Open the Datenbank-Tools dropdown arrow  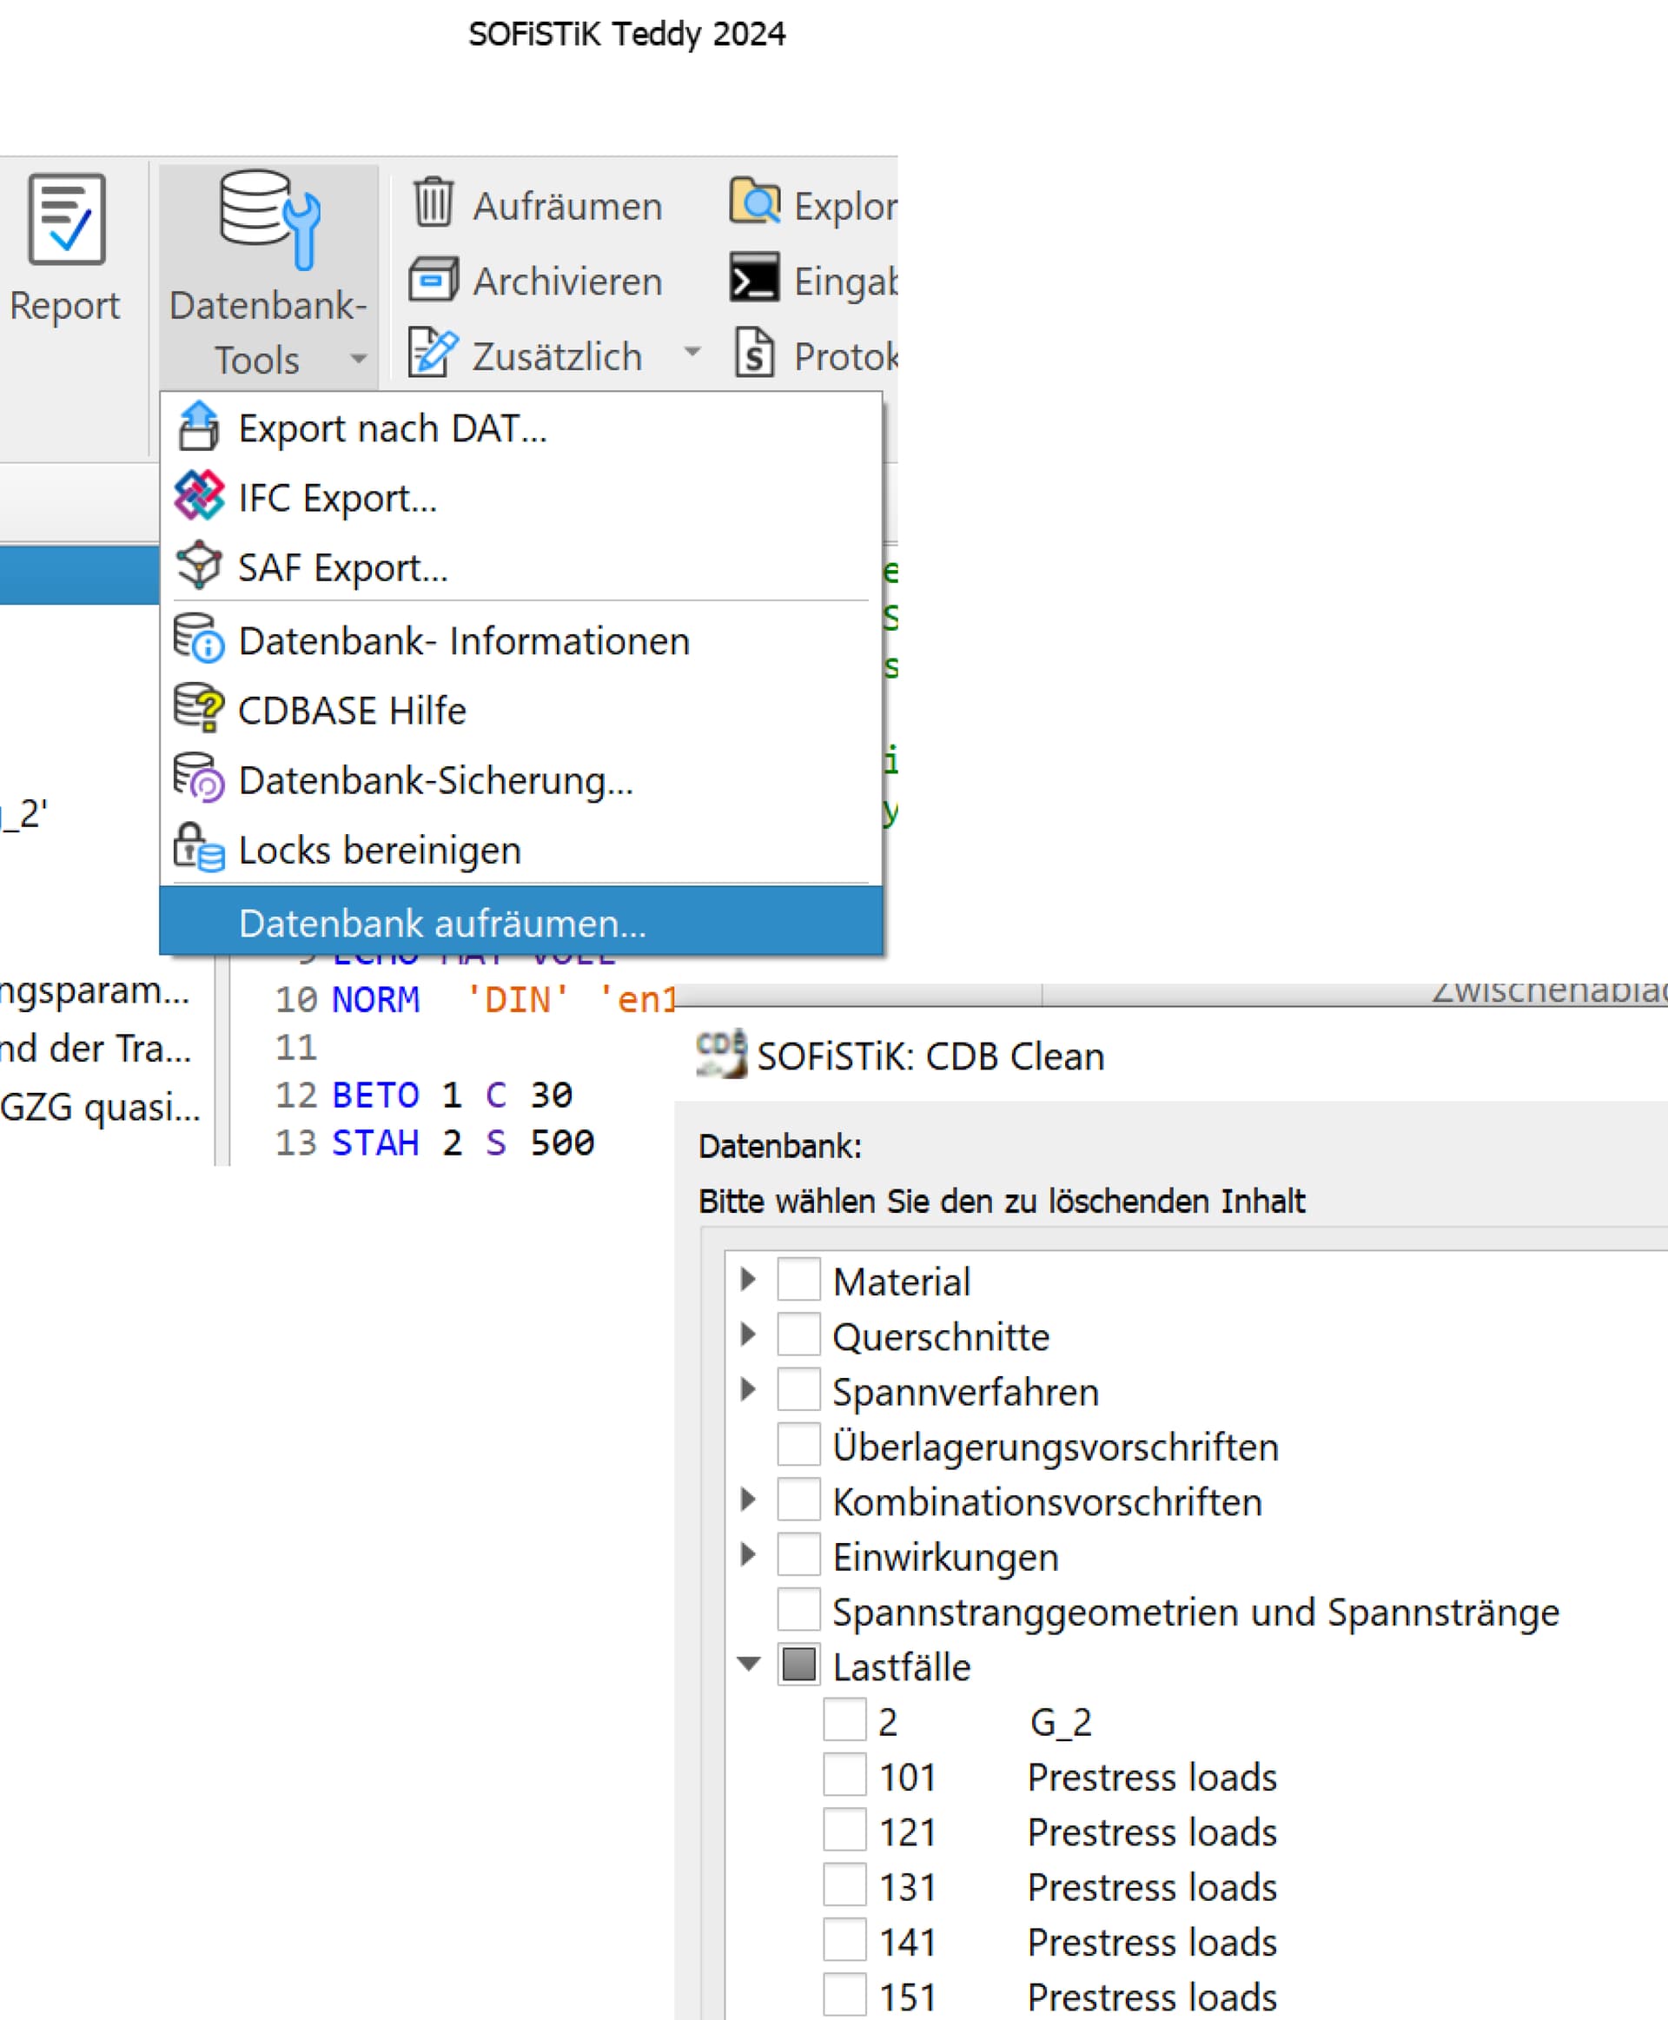359,360
